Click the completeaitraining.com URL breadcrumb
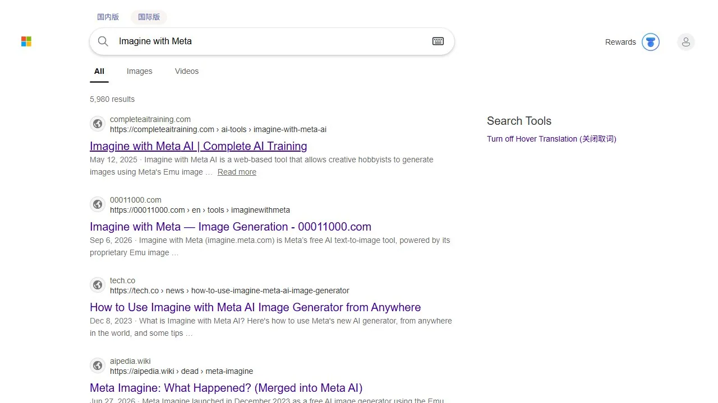This screenshot has height=403, width=718. pos(218,129)
